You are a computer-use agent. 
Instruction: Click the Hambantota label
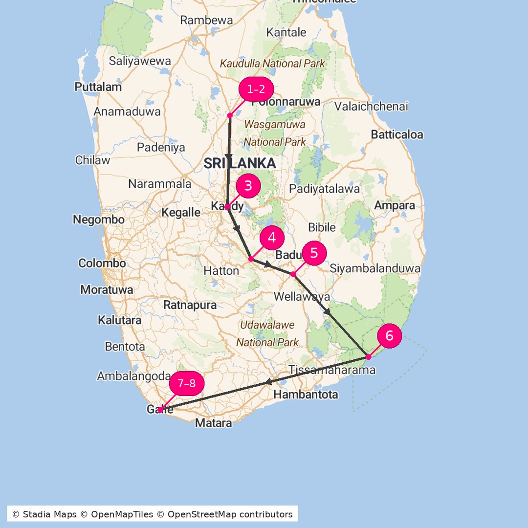point(306,395)
